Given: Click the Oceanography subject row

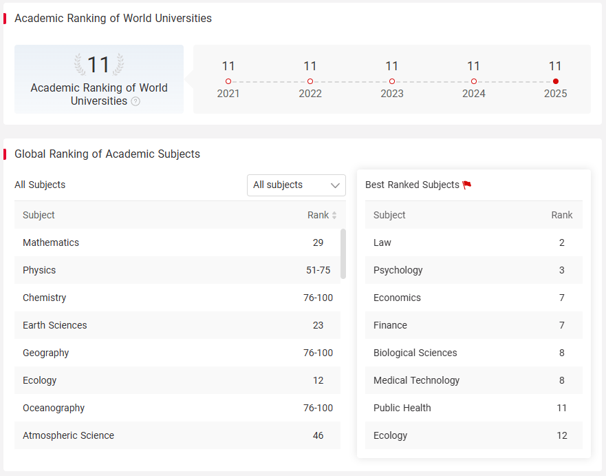Looking at the screenshot, I should pos(177,408).
